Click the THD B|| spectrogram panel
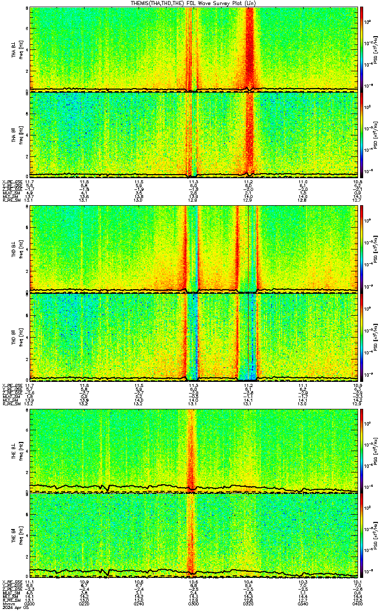 tap(194, 337)
